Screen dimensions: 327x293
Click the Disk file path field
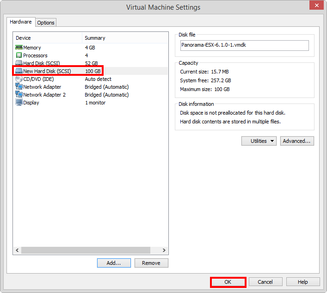(244, 45)
